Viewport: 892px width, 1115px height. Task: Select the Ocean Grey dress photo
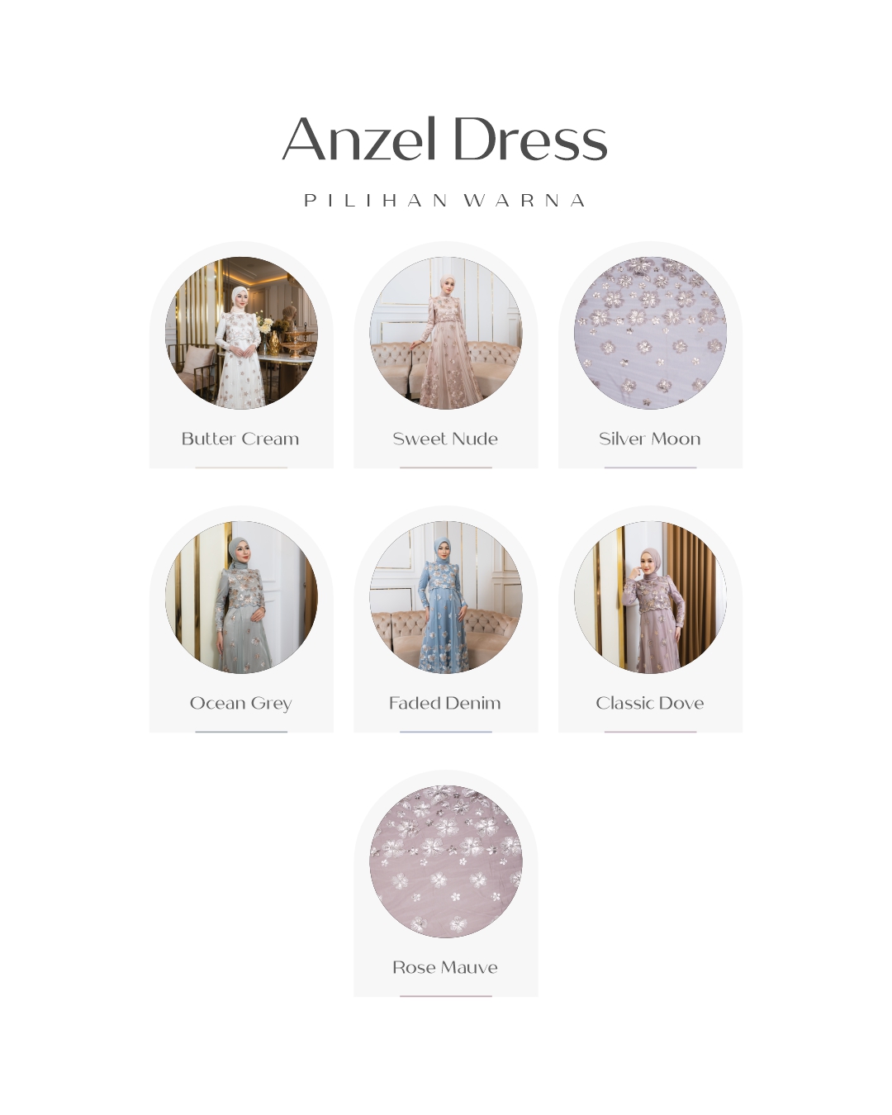point(241,597)
